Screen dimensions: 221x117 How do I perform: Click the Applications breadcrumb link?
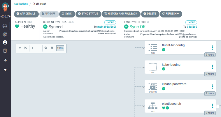coord(21,4)
